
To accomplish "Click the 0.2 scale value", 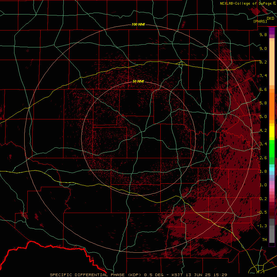I will pyautogui.click(x=263, y=199).
